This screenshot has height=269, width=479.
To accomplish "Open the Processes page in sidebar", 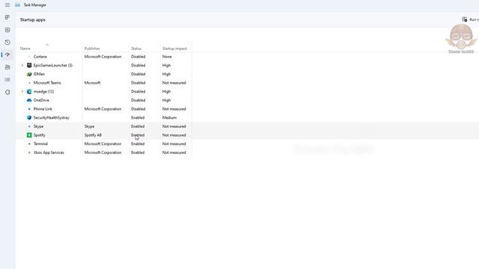I will click(x=7, y=17).
